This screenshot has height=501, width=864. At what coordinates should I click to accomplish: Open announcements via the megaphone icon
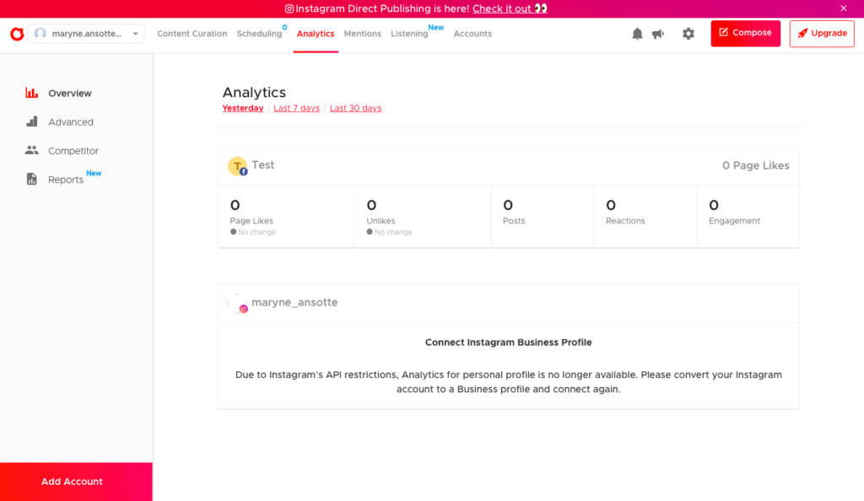point(658,34)
